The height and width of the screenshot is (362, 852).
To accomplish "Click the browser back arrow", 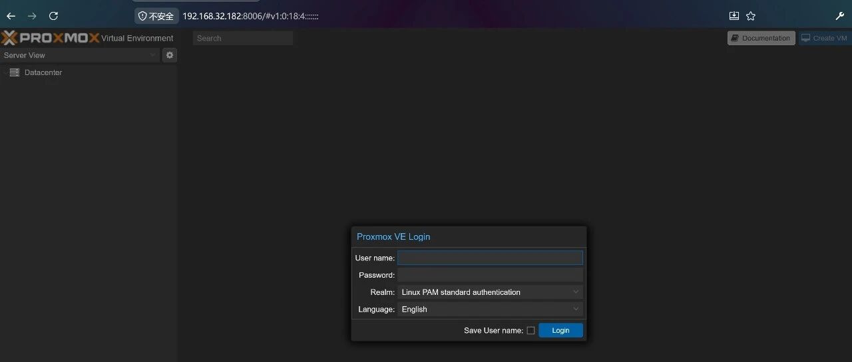I will pos(11,16).
